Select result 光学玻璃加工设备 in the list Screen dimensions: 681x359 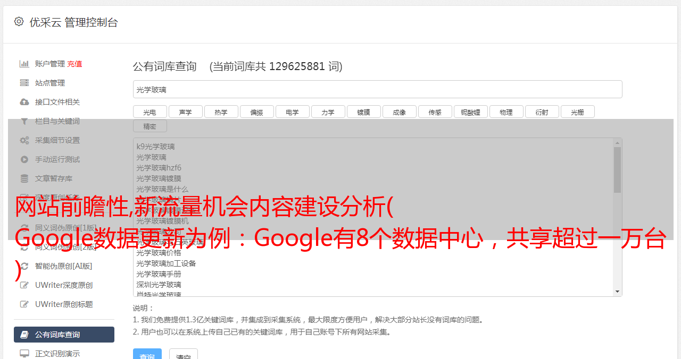pyautogui.click(x=166, y=263)
